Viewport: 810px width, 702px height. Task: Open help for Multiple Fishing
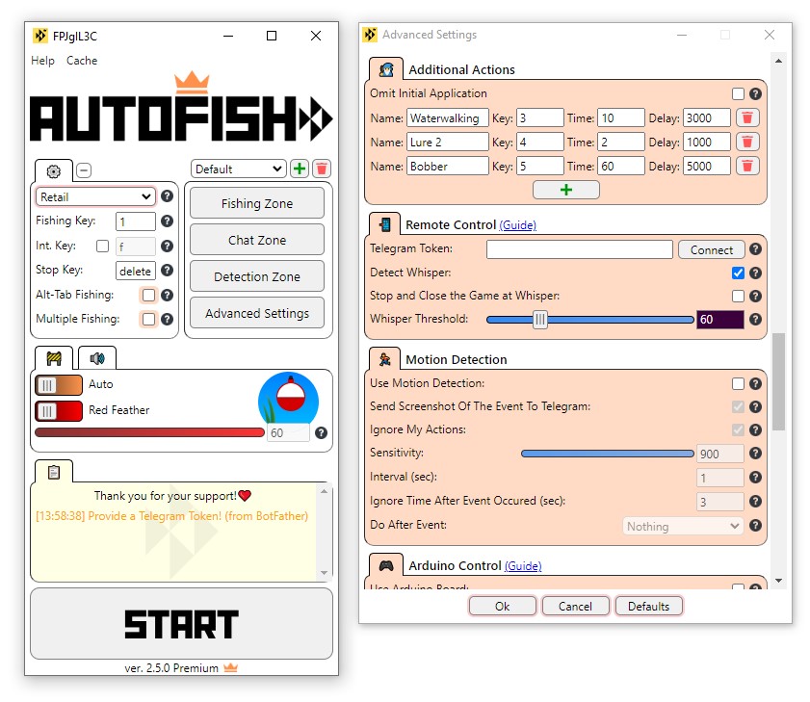click(x=167, y=320)
